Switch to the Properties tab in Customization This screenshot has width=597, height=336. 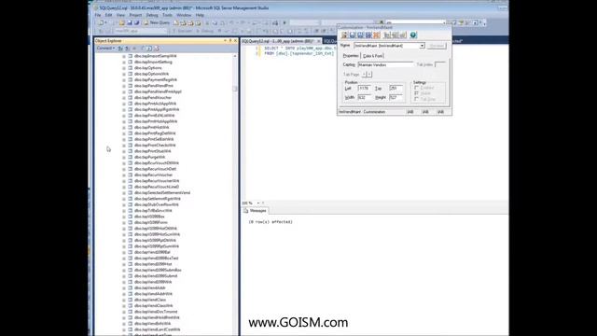pos(351,56)
